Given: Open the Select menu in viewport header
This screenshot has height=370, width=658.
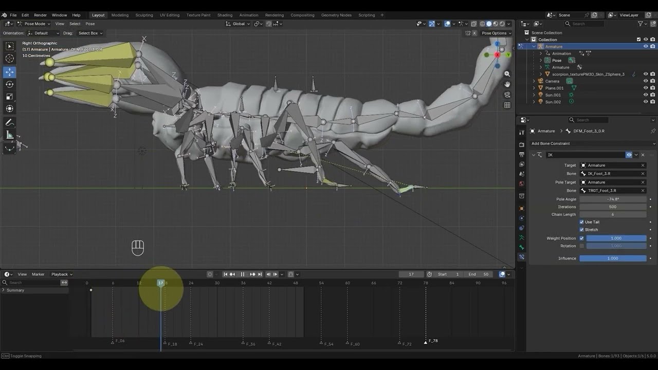Looking at the screenshot, I should pos(75,24).
